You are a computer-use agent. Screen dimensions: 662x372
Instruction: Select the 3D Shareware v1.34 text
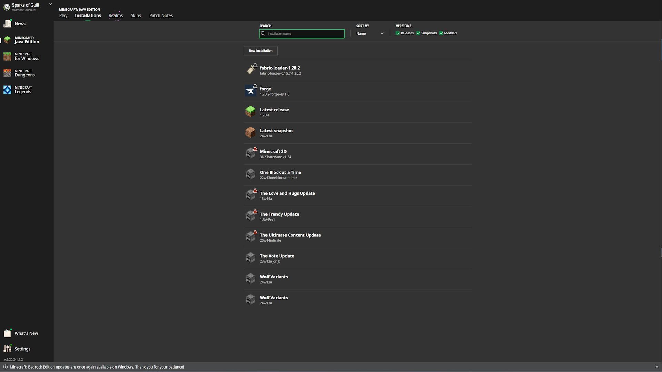point(275,157)
